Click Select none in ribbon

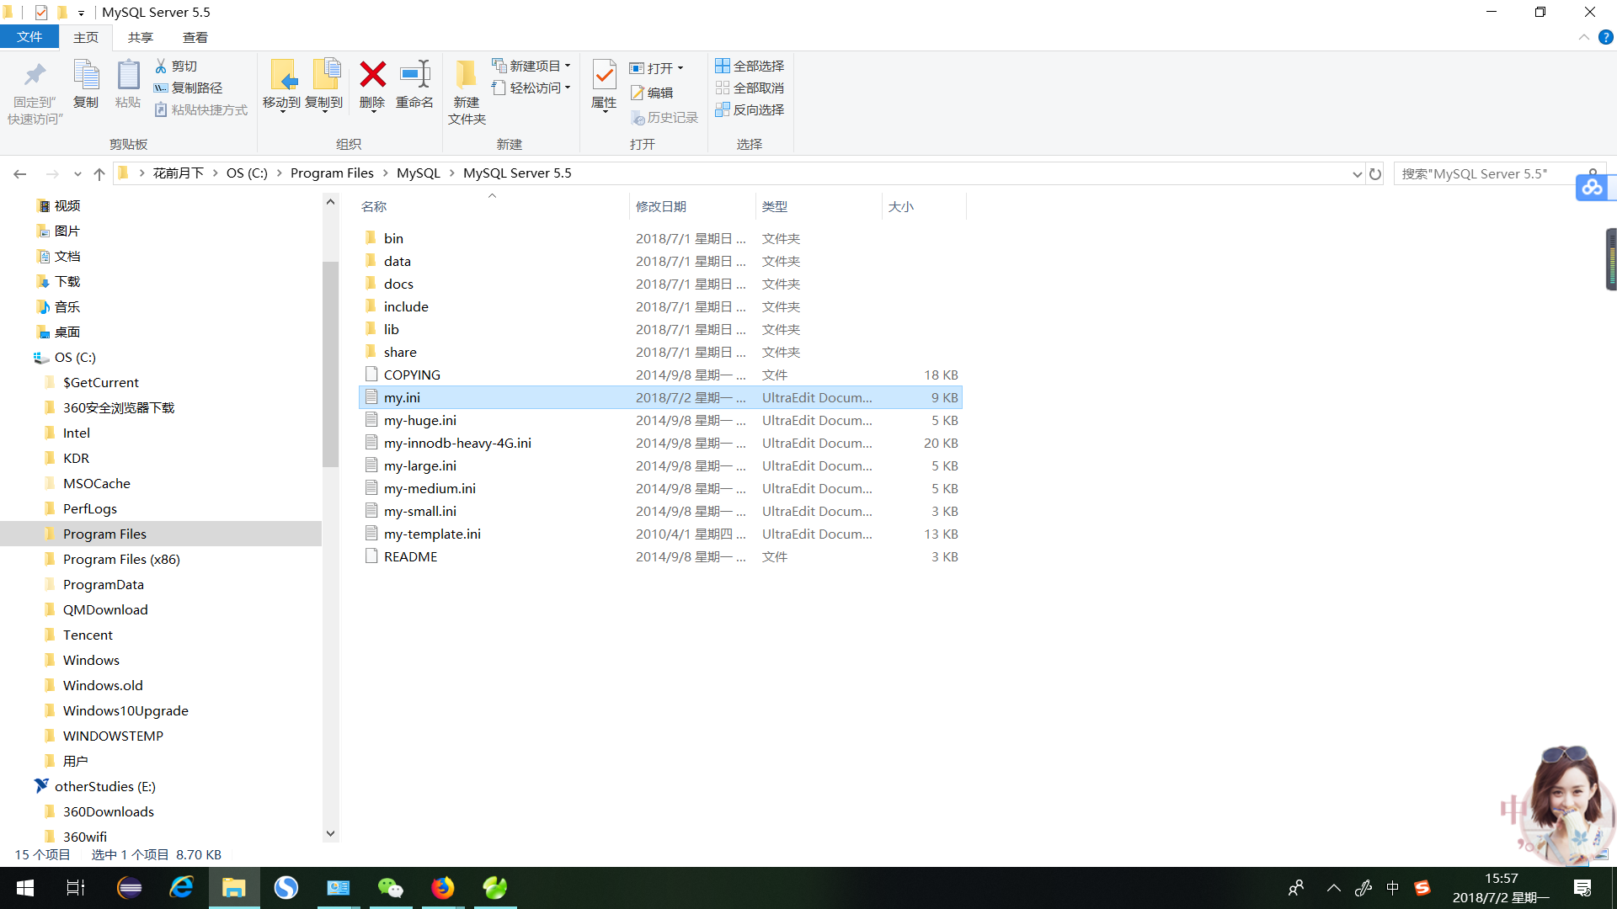point(750,88)
